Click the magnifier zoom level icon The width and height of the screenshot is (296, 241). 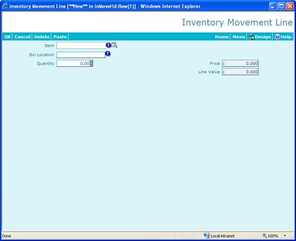click(264, 236)
